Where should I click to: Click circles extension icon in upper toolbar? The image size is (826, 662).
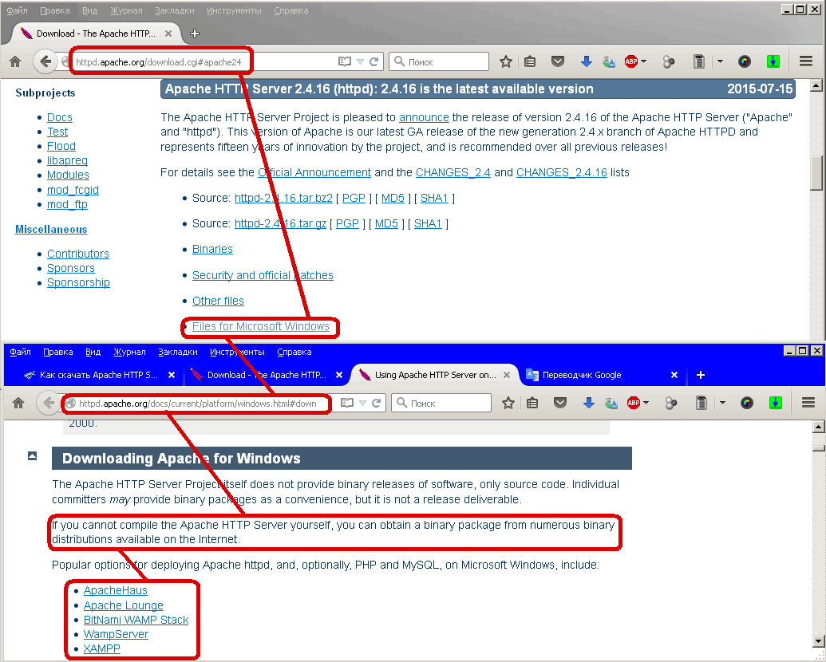click(x=669, y=62)
